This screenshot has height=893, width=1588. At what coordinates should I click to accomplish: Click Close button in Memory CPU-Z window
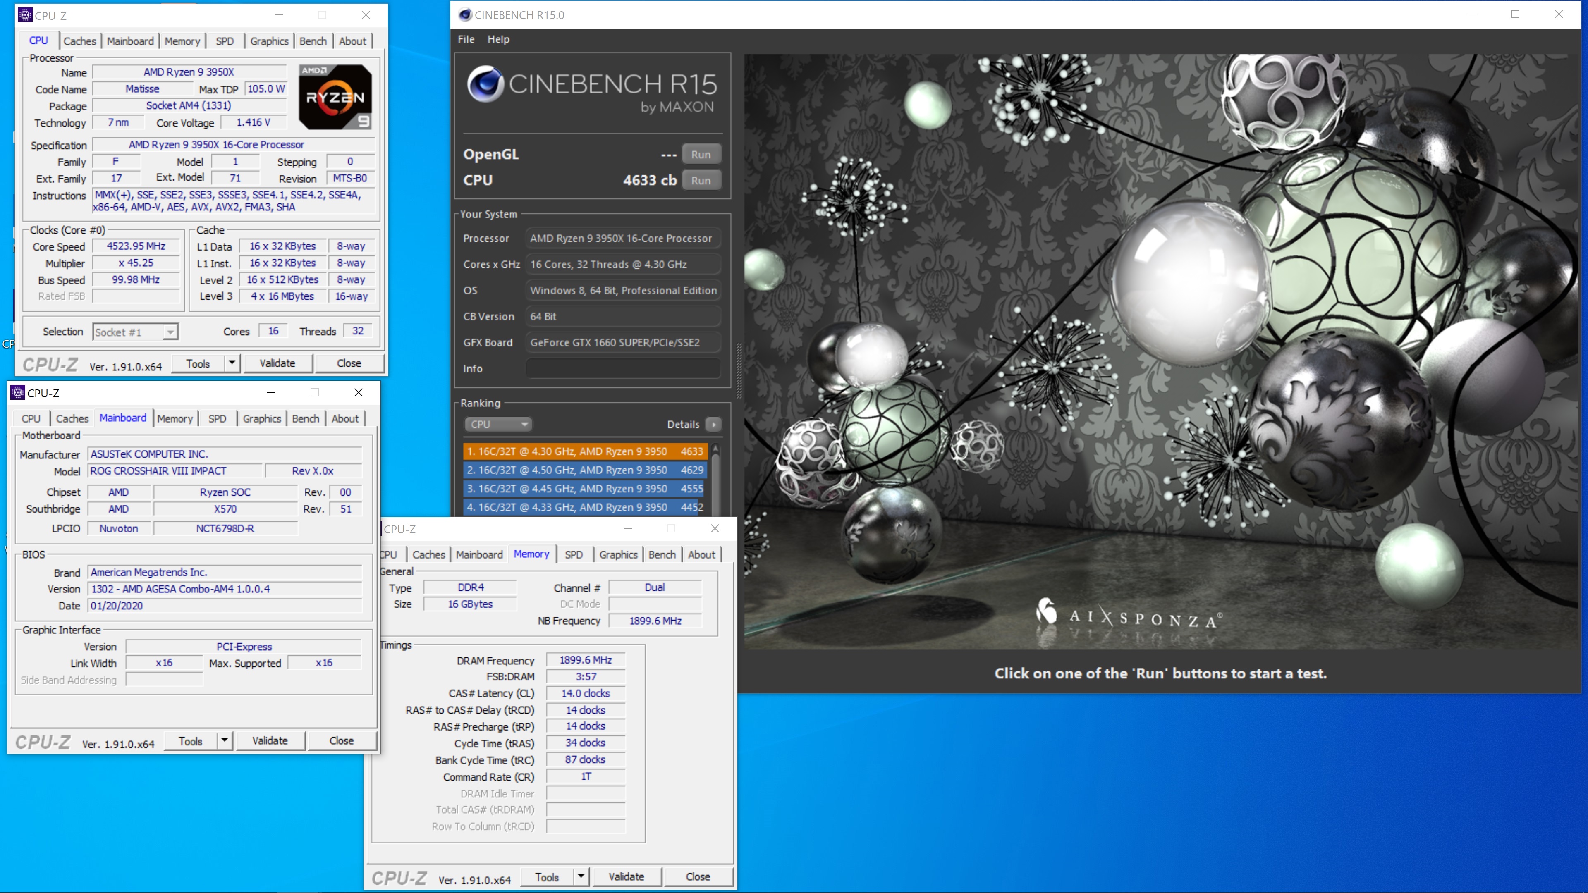click(698, 876)
